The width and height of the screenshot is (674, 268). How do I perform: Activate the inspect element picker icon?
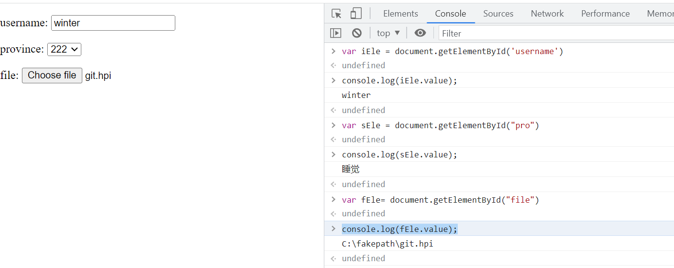pyautogui.click(x=336, y=14)
